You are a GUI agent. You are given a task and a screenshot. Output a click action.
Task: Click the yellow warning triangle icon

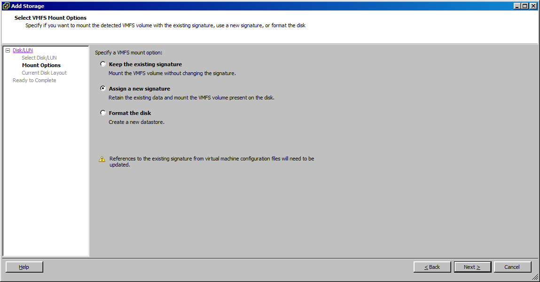click(x=102, y=159)
